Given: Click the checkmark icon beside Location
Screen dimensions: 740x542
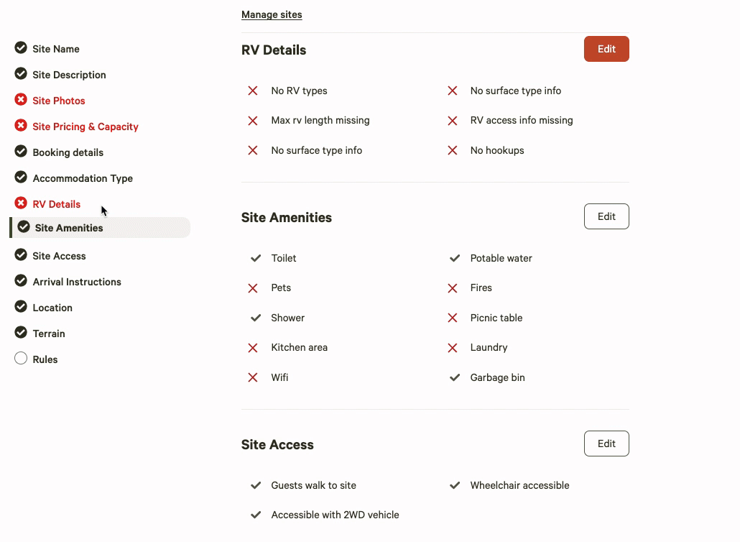Looking at the screenshot, I should click(x=21, y=306).
